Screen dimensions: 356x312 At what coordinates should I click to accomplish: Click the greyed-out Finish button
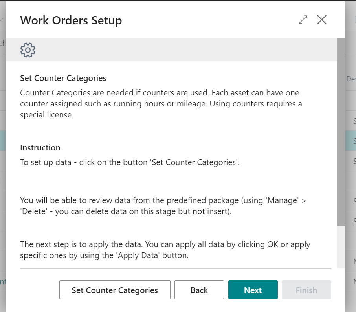306,290
